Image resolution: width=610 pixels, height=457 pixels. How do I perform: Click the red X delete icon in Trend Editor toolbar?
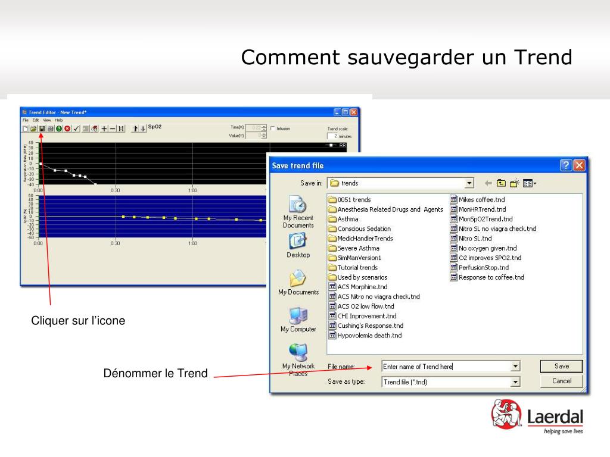point(67,129)
